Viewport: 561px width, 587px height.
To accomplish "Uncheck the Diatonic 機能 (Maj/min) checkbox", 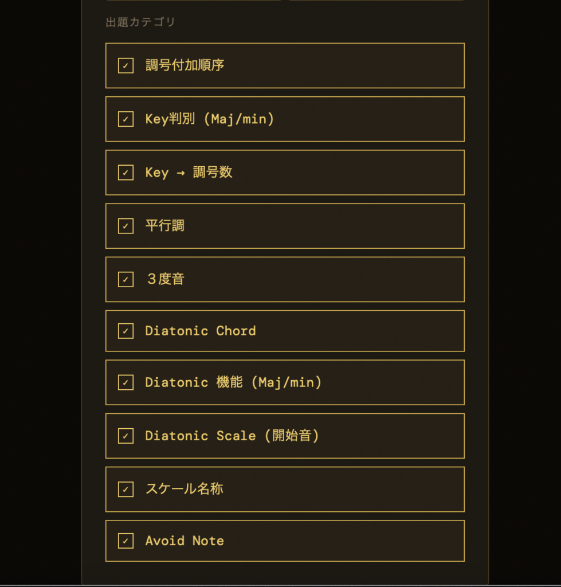I will 125,382.
